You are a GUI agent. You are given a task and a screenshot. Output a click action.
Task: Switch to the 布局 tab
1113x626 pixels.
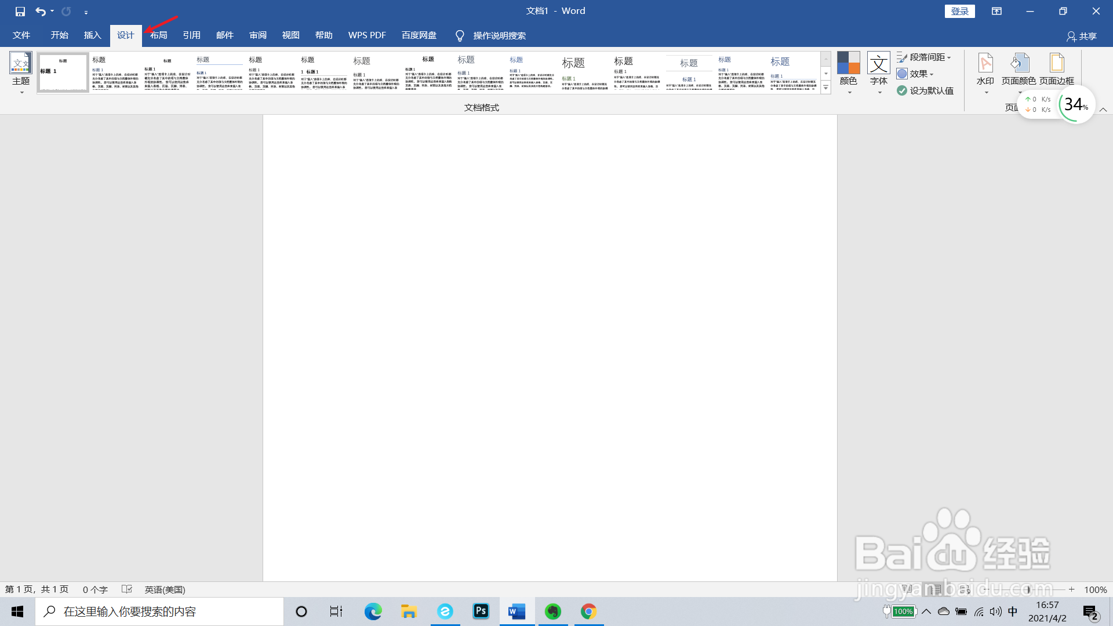[158, 35]
